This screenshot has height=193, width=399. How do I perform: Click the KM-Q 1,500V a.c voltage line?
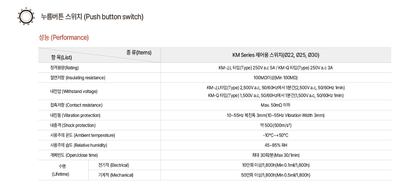pos(275,96)
